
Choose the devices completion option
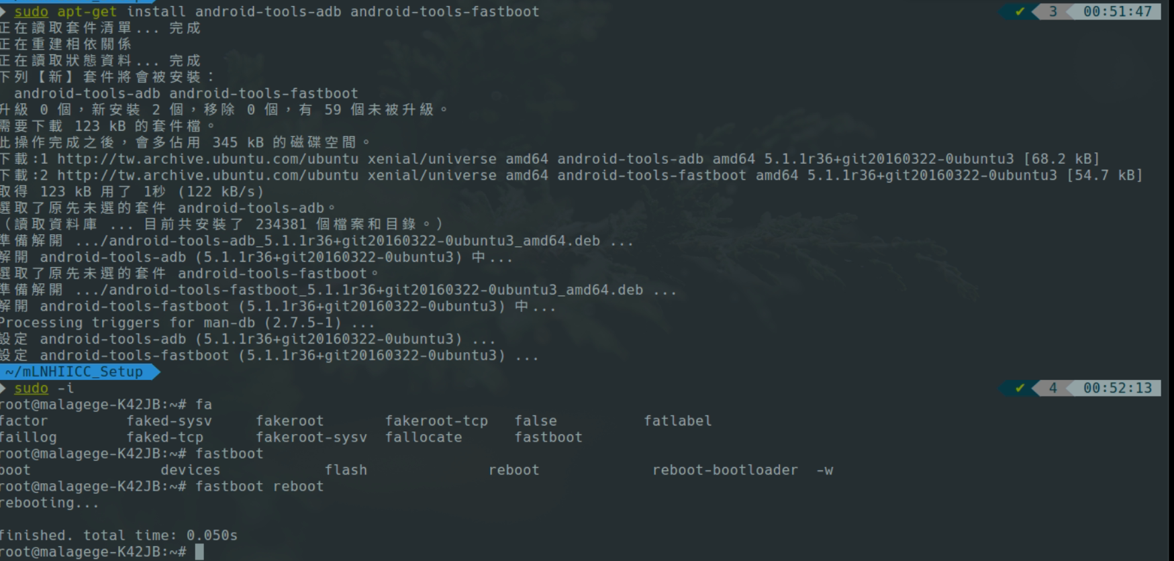pos(190,470)
